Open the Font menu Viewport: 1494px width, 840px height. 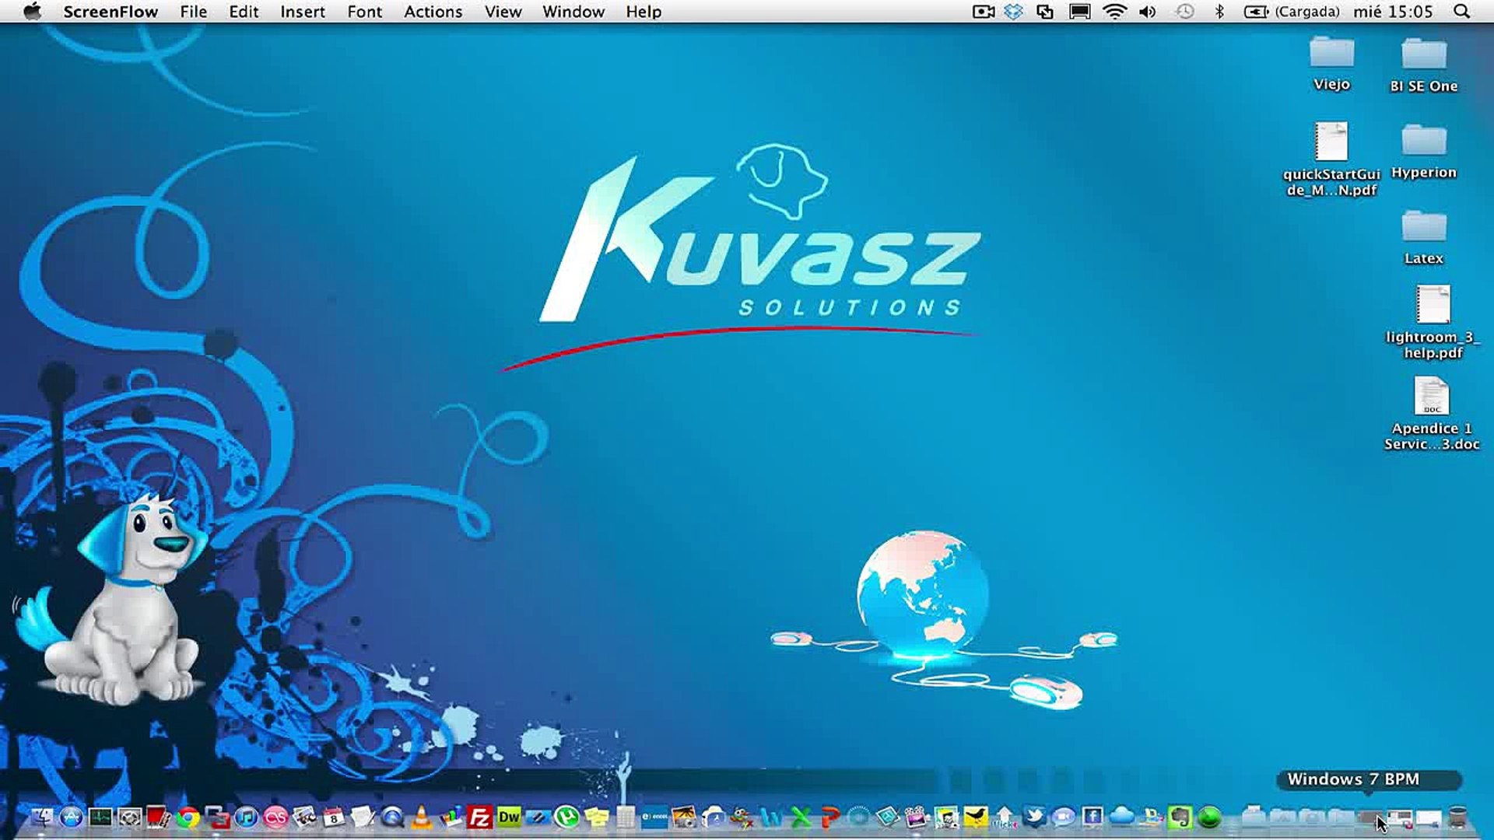(x=364, y=12)
